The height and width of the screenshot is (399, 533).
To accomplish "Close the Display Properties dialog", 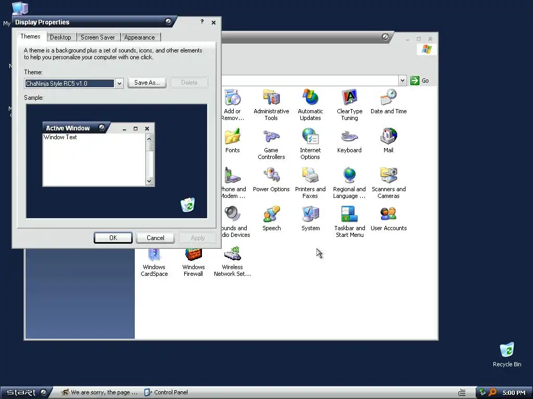I will [213, 22].
